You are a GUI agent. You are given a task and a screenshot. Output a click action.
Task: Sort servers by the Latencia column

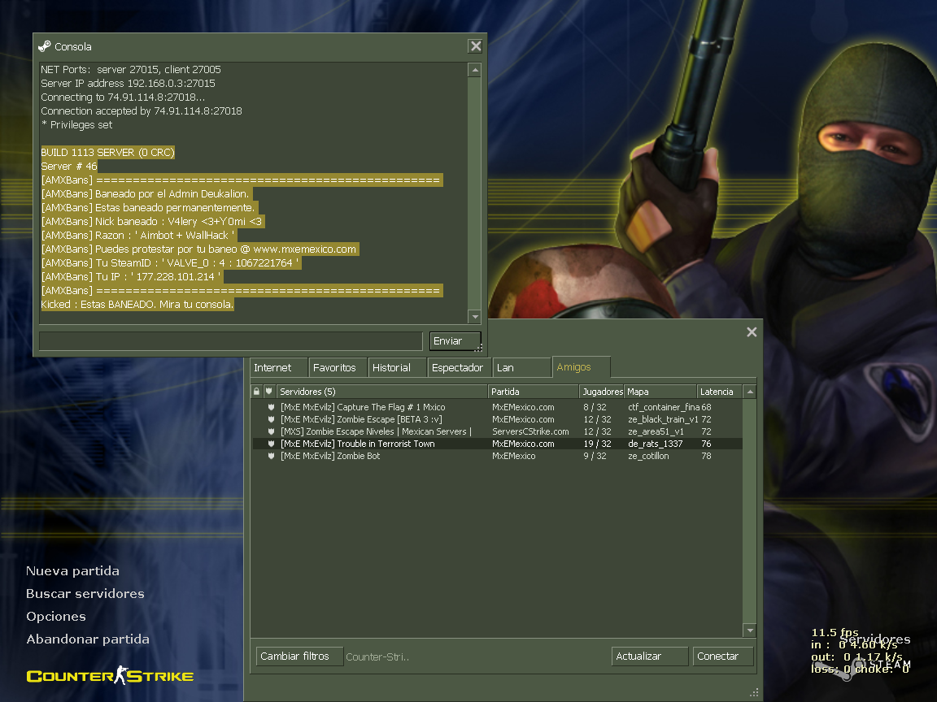pyautogui.click(x=720, y=392)
